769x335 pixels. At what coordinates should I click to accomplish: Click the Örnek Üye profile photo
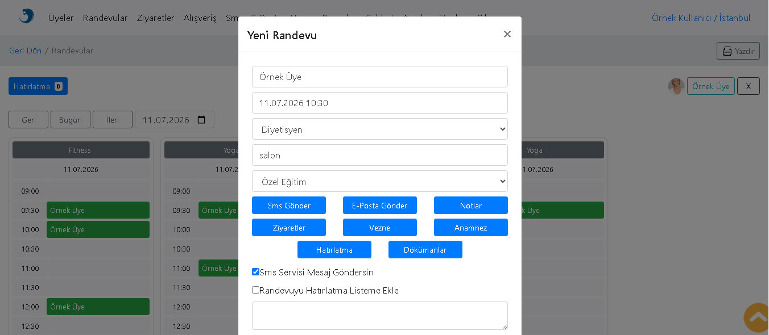676,86
